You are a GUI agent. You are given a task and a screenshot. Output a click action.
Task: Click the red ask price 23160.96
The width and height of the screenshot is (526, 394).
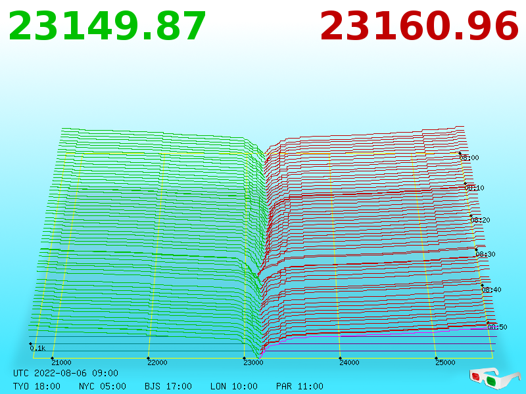tap(419, 26)
